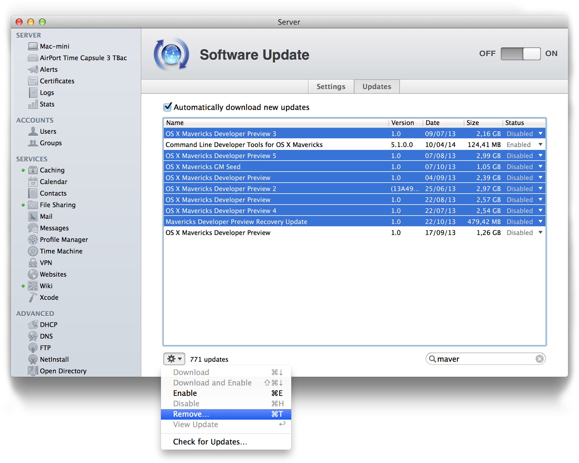Open the Logs document icon
The height and width of the screenshot is (463, 579).
[33, 93]
